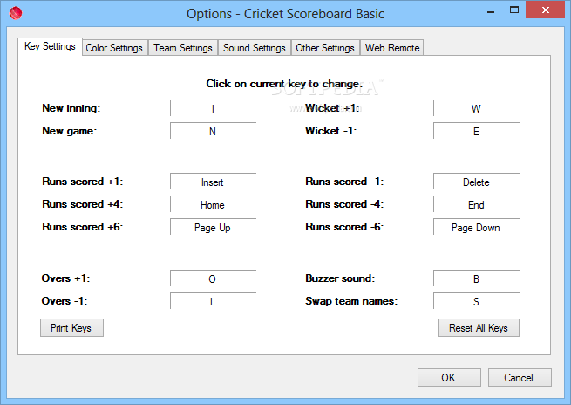Click the Reset All Keys button
This screenshot has width=571, height=405.
[x=479, y=327]
